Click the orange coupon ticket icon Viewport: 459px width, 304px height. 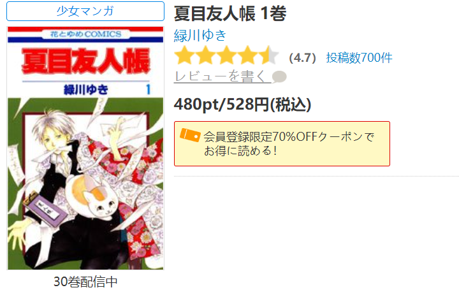[190, 135]
